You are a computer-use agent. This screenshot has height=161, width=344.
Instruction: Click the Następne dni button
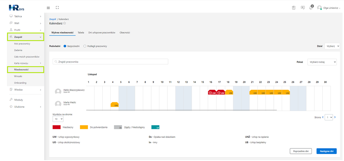[x=327, y=151]
